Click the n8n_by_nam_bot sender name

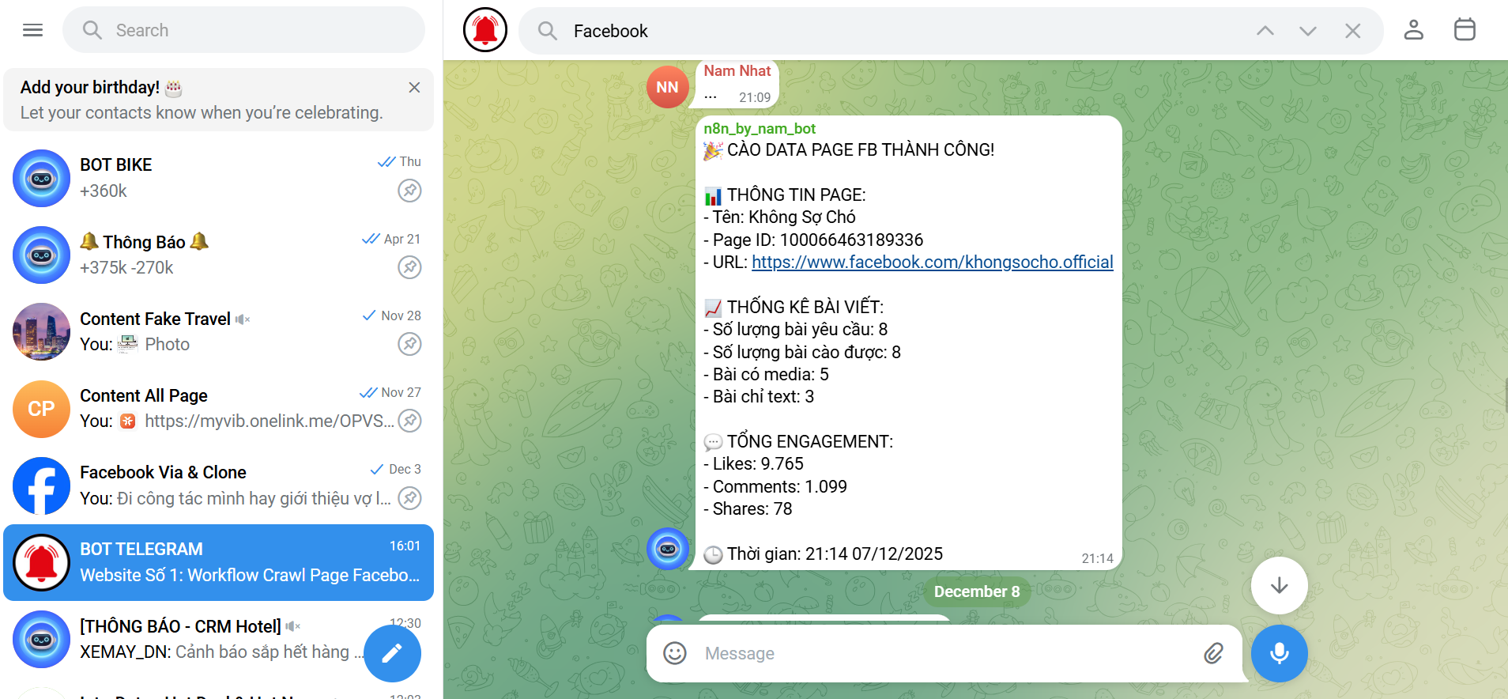click(x=760, y=128)
